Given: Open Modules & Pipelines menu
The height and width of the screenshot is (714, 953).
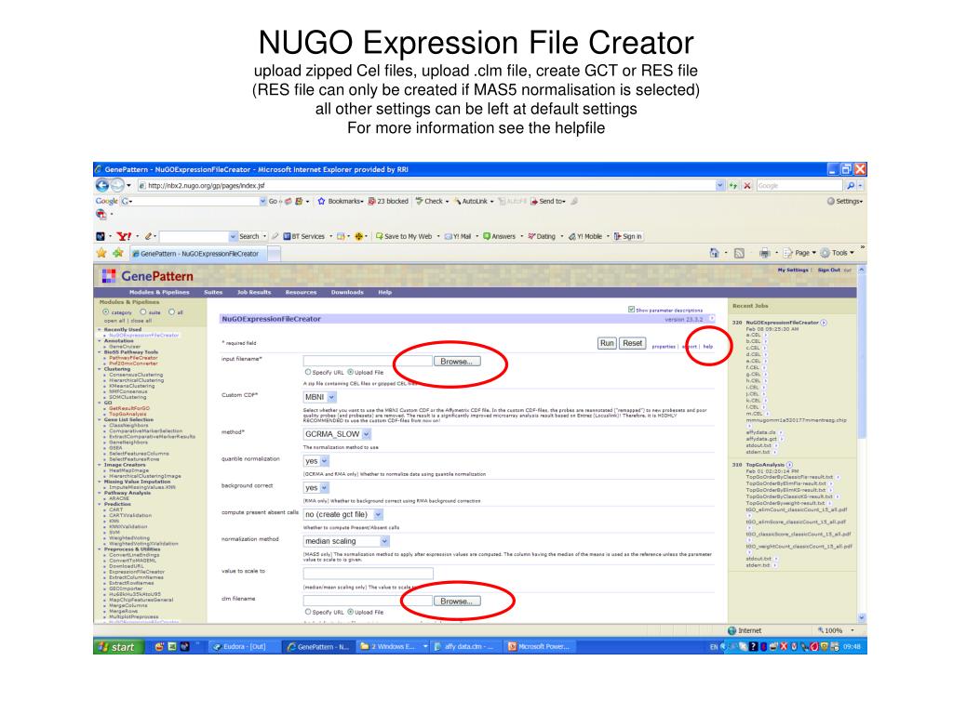Looking at the screenshot, I should [159, 292].
